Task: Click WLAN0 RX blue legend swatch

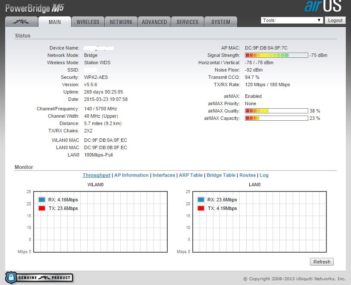Action: click(x=42, y=200)
